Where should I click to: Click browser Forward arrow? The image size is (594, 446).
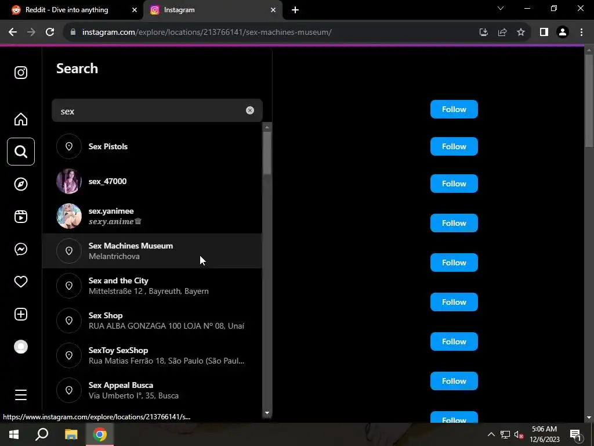click(x=31, y=33)
